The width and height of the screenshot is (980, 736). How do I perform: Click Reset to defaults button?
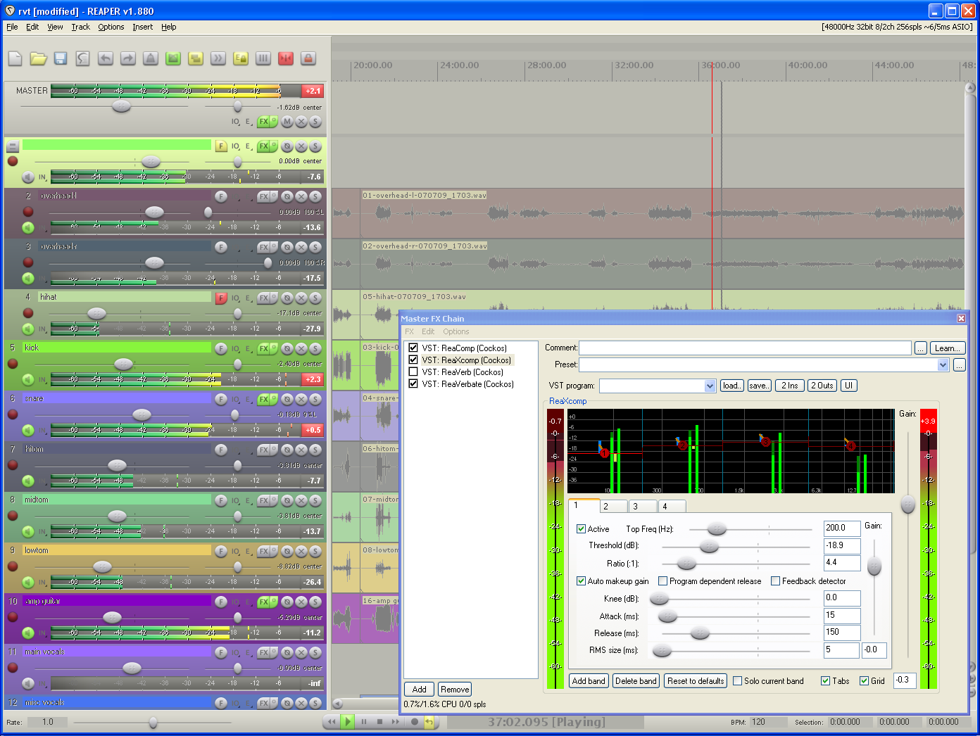[x=696, y=681]
